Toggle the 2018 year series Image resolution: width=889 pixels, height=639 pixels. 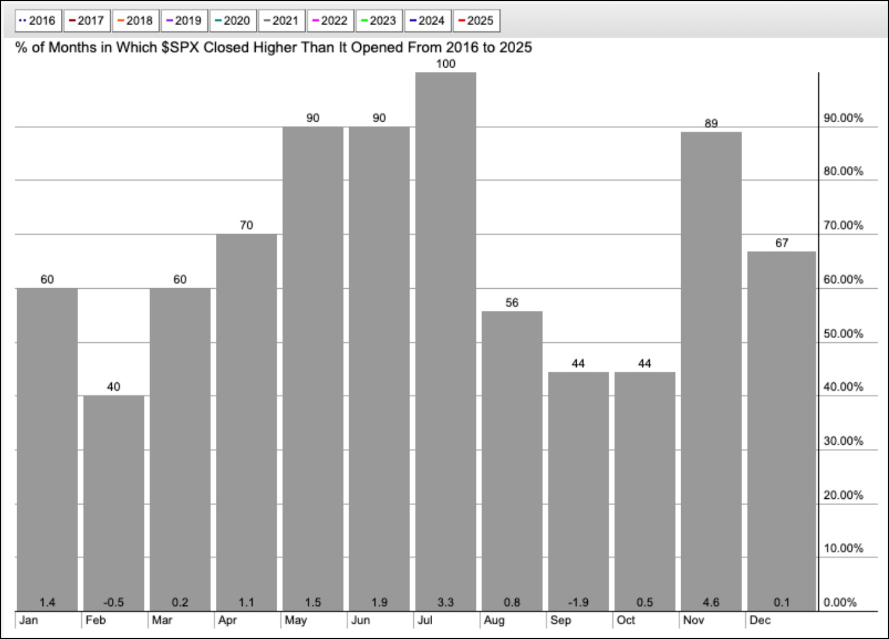(135, 21)
